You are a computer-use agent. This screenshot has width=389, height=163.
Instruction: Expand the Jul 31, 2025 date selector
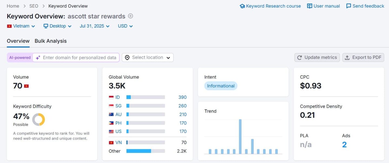click(x=95, y=26)
